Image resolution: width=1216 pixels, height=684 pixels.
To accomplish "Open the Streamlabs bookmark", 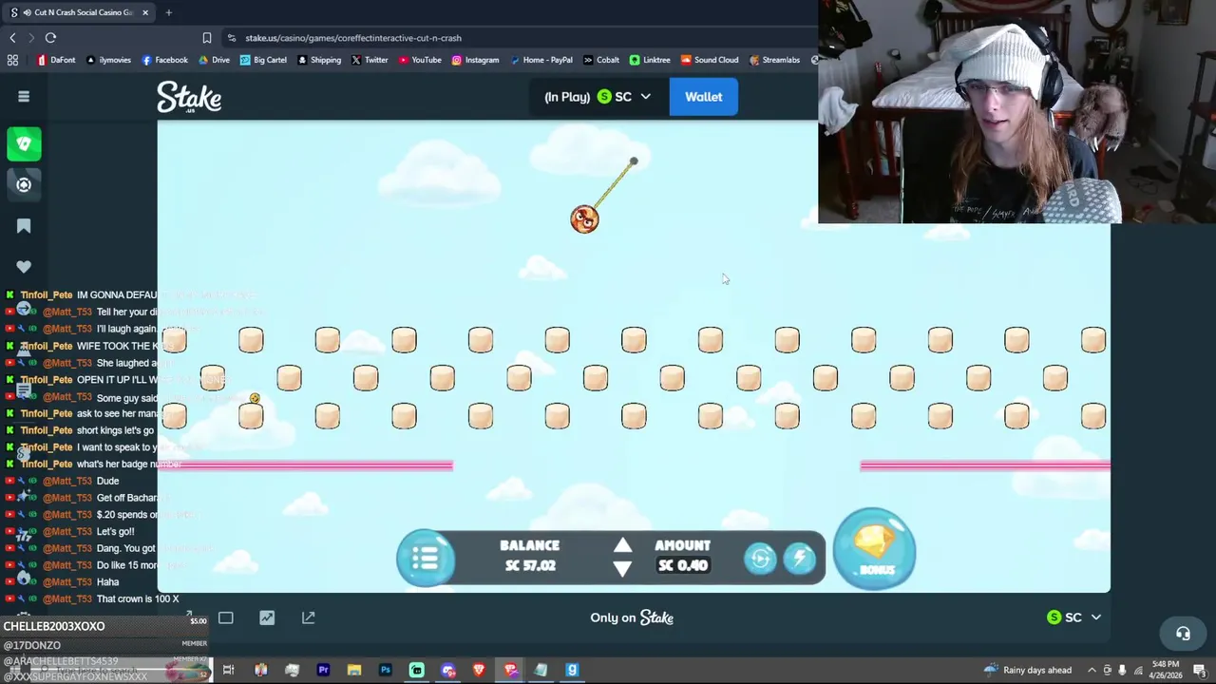I will pos(774,60).
